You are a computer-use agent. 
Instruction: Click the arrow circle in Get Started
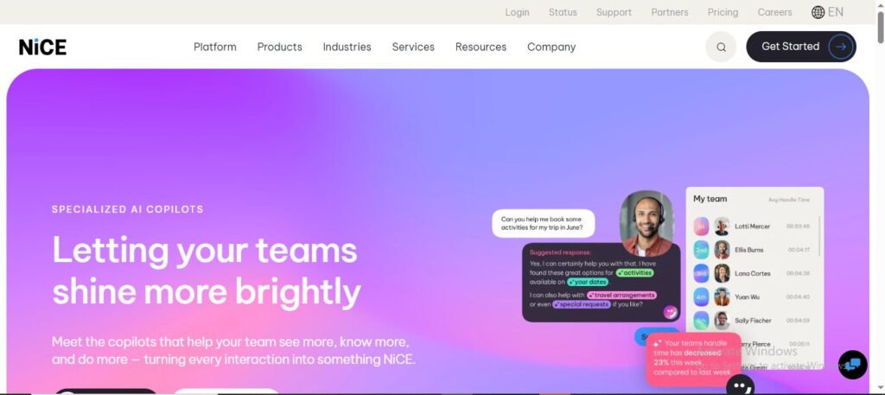841,47
